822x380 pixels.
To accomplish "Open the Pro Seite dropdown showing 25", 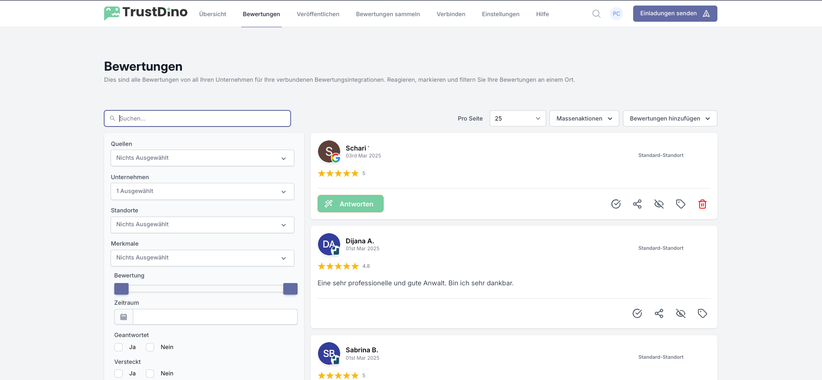I will point(517,119).
